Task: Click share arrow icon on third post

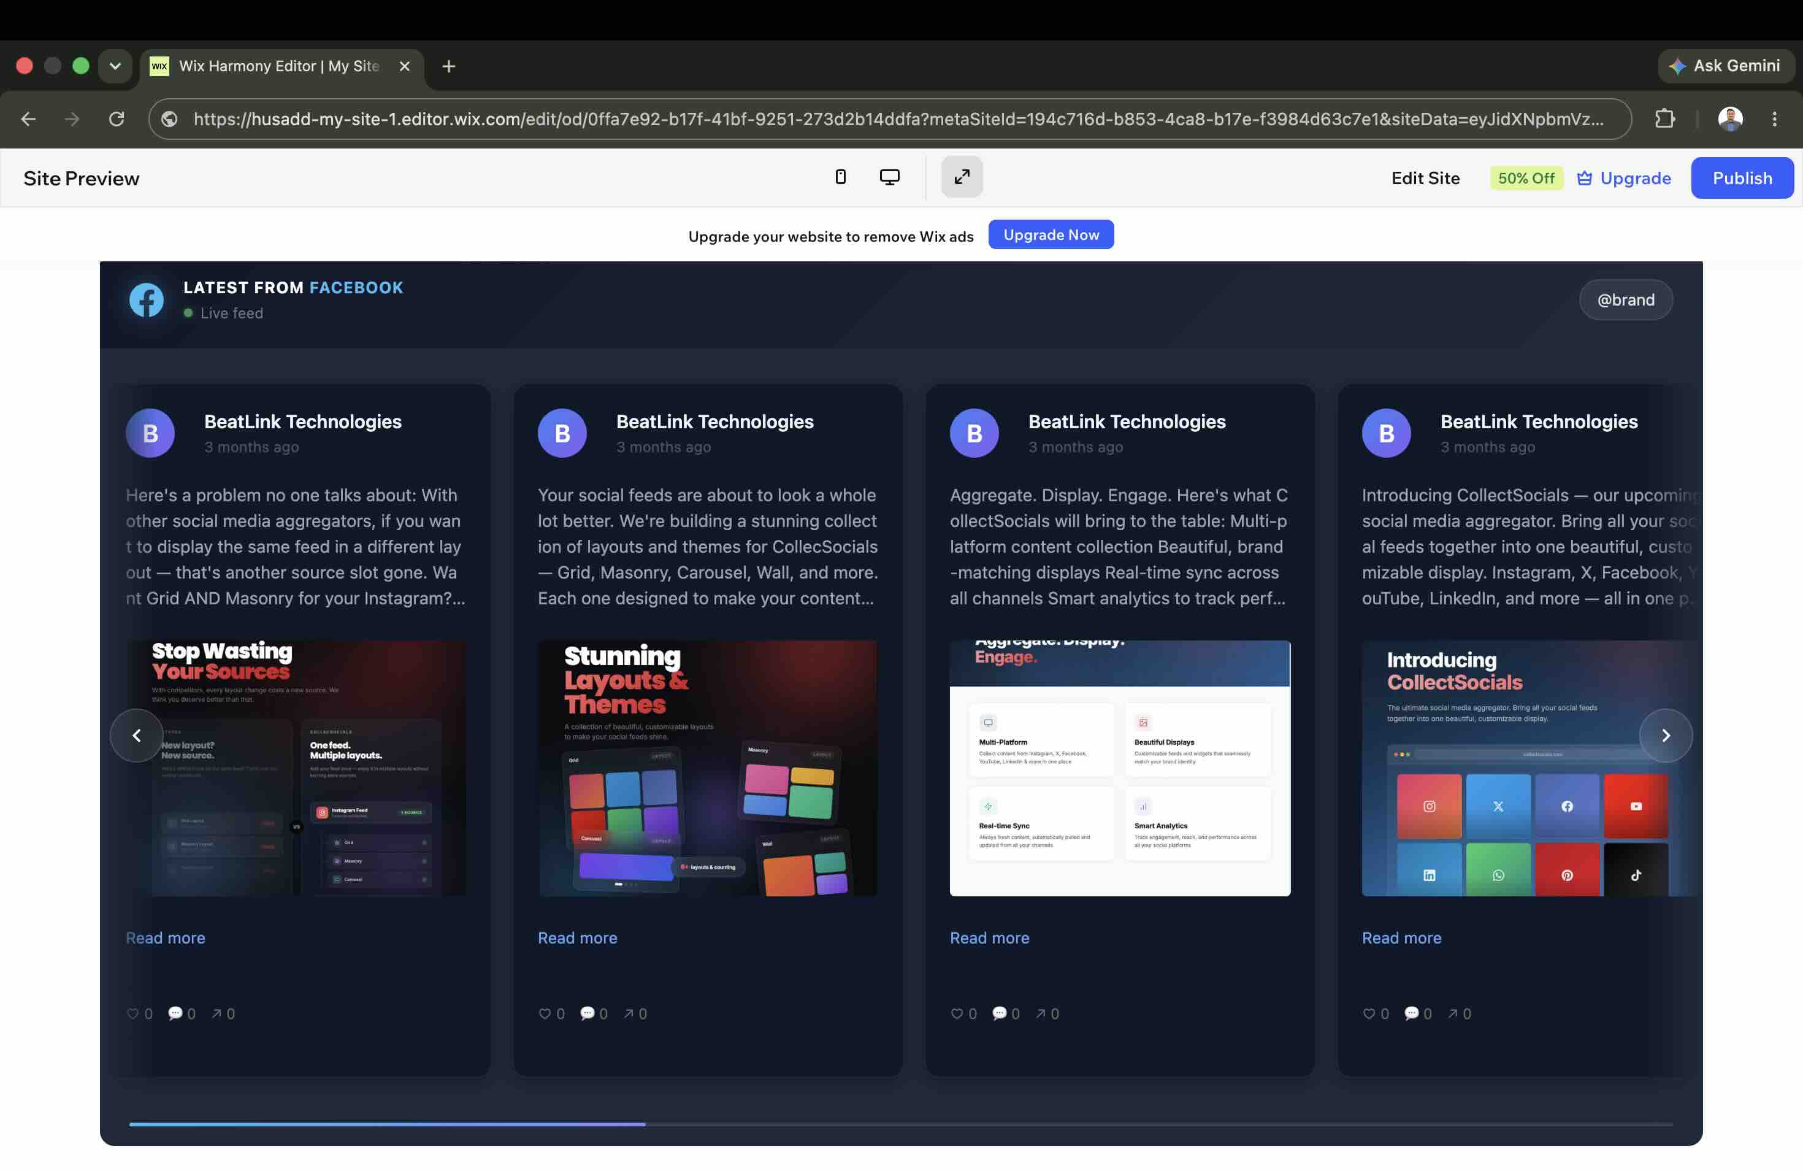Action: point(1041,1014)
